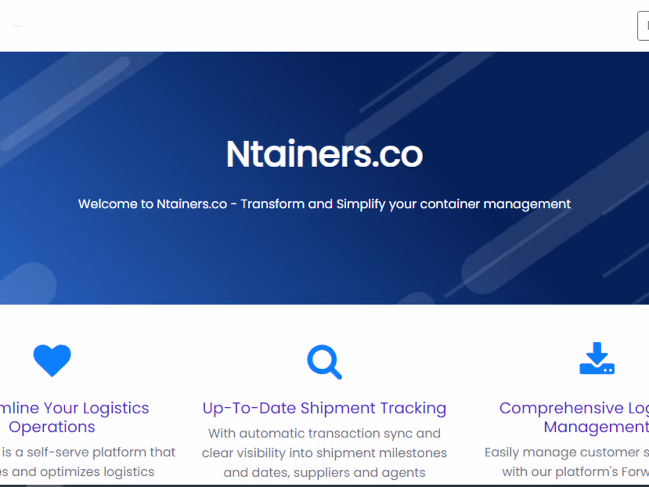Click the platform's Forwarder text line
This screenshot has width=649, height=487.
pos(575,472)
